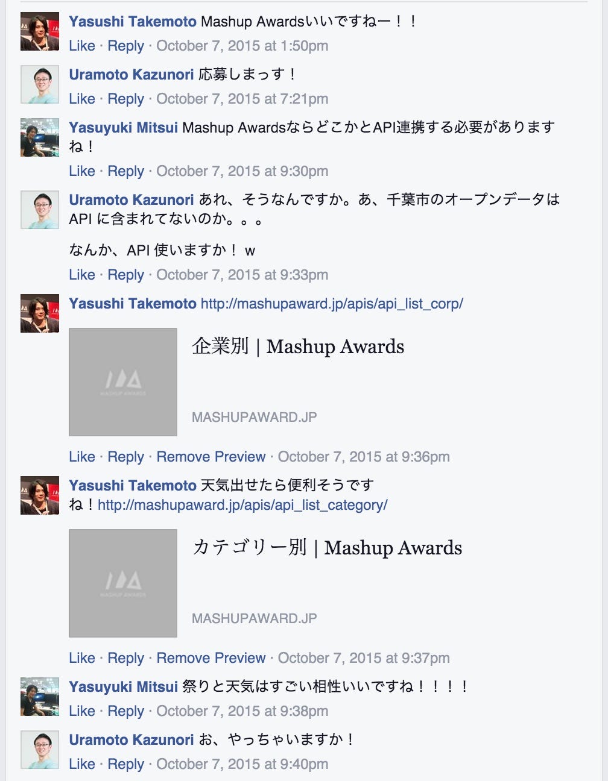The image size is (608, 781).
Task: Click Uramoto Kazunori's avatar on 9:40pm comment
Action: click(40, 750)
